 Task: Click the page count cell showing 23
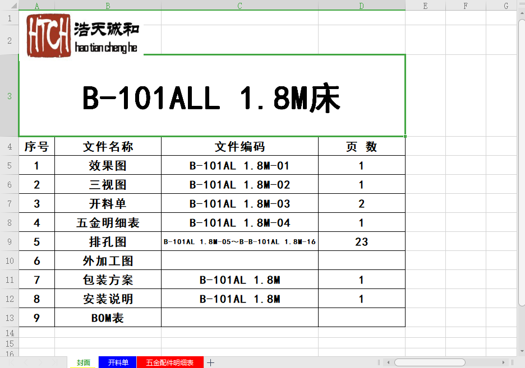coord(361,241)
